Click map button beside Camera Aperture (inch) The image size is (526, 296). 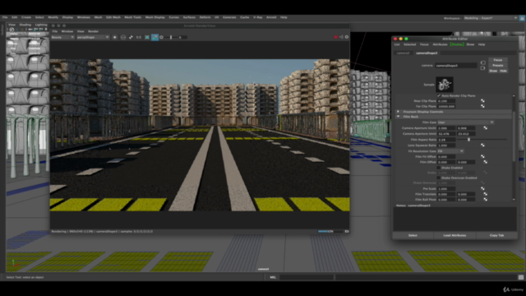point(486,128)
